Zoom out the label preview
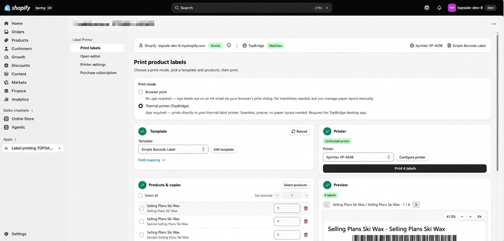 (x=462, y=217)
